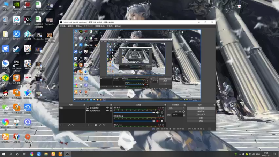The image size is (279, 157).
Task: Move the scene up in the Scenes panel
Action: [x=69, y=125]
